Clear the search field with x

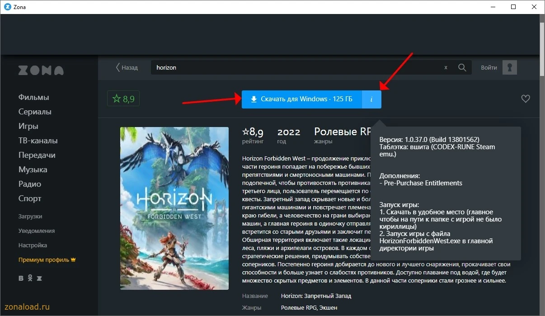(x=446, y=67)
